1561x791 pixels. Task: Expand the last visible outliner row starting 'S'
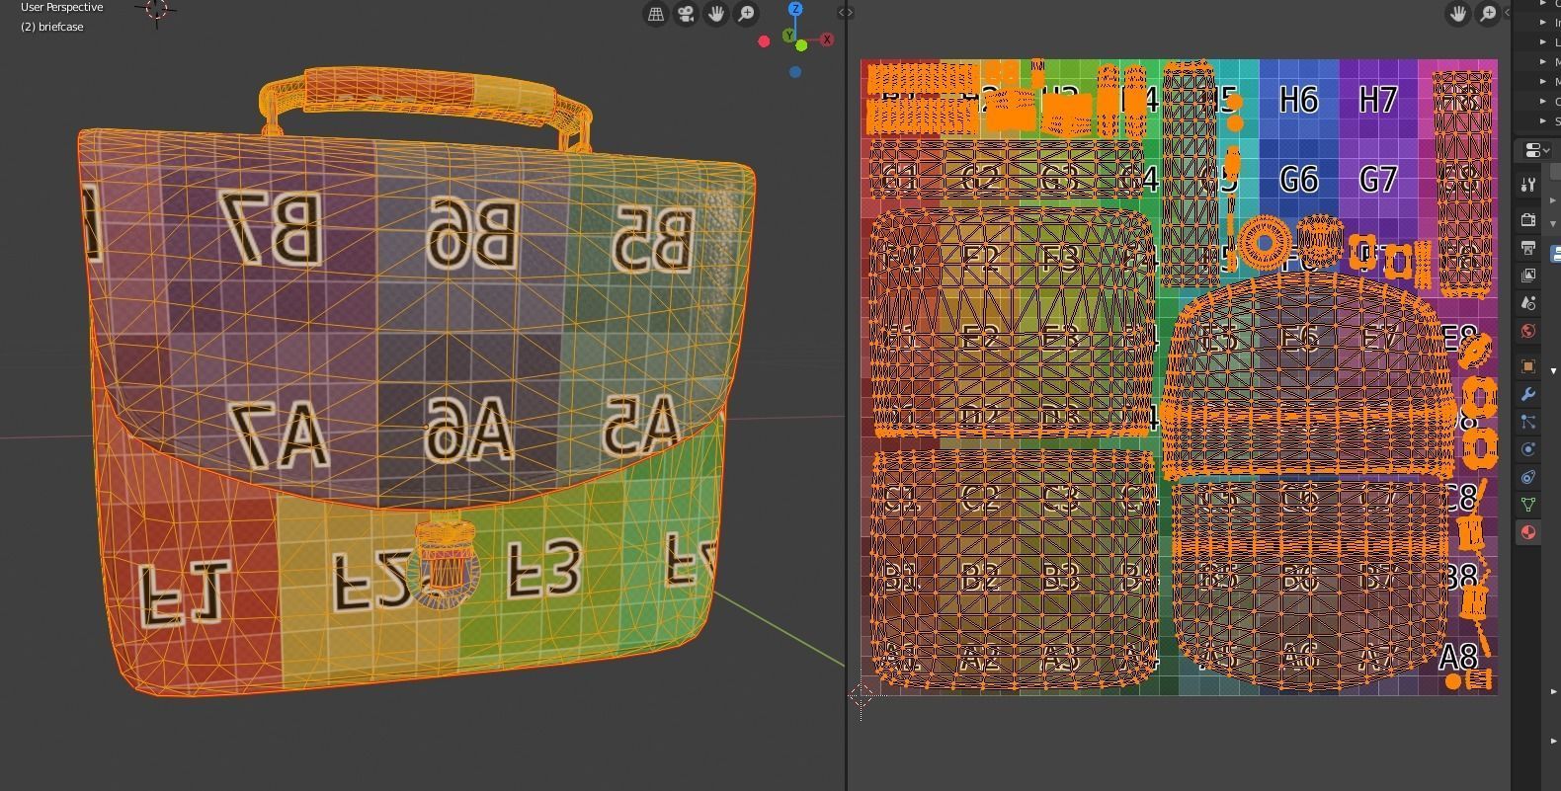pos(1544,120)
